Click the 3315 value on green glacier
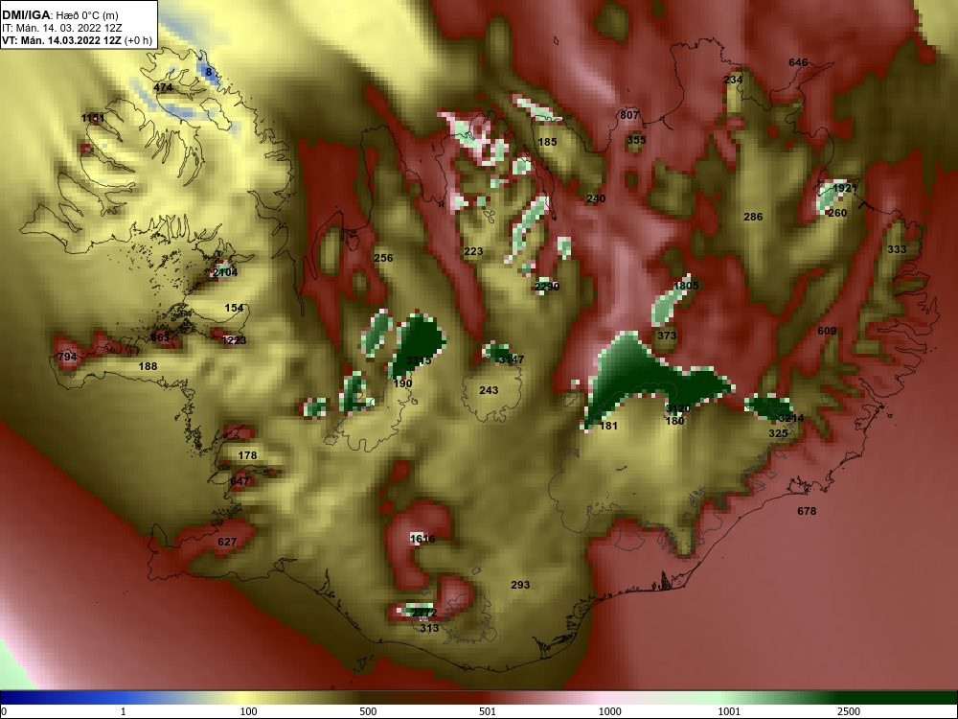Screen dimensions: 958x719 coord(419,360)
